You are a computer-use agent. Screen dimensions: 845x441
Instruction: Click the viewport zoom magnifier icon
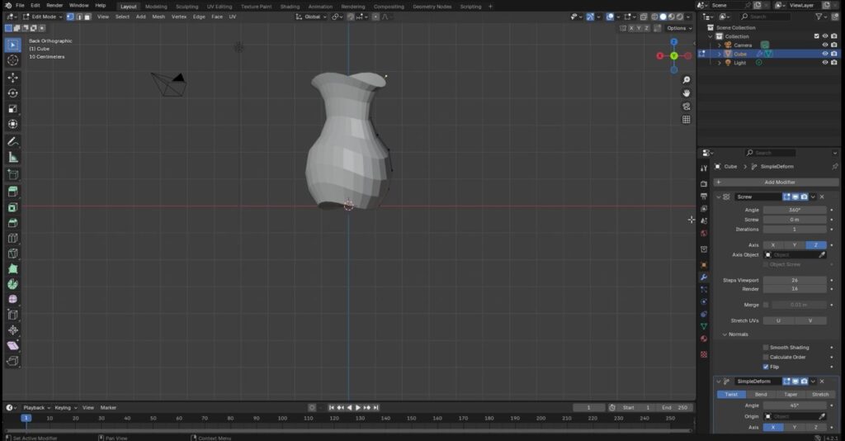pyautogui.click(x=686, y=80)
